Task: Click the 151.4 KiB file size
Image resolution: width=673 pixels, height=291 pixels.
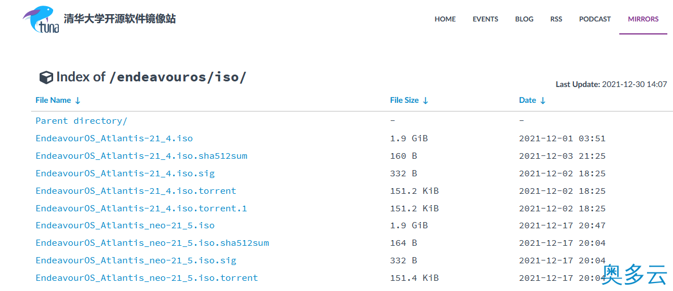Action: [x=414, y=277]
